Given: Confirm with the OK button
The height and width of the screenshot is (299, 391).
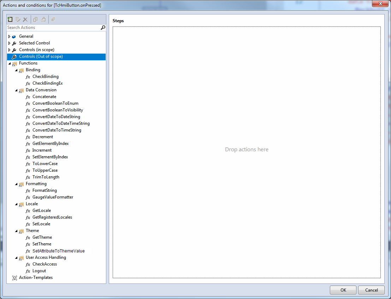Looking at the screenshot, I should (343, 290).
